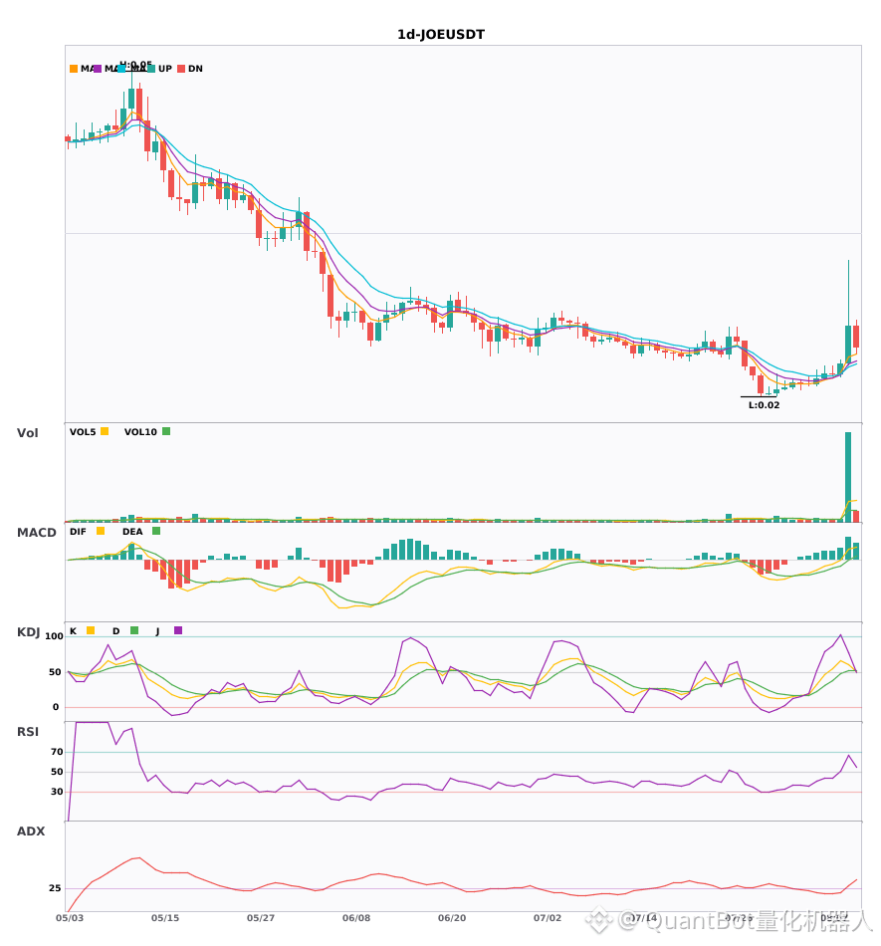Viewport: 881px width, 946px height.
Task: Click the last red candlestick on price chart
Action: click(856, 336)
